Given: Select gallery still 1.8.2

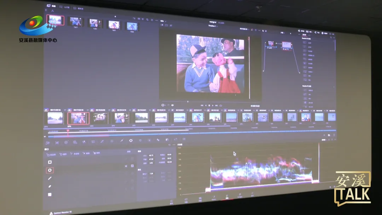Looking at the screenshot, I should point(132,26).
